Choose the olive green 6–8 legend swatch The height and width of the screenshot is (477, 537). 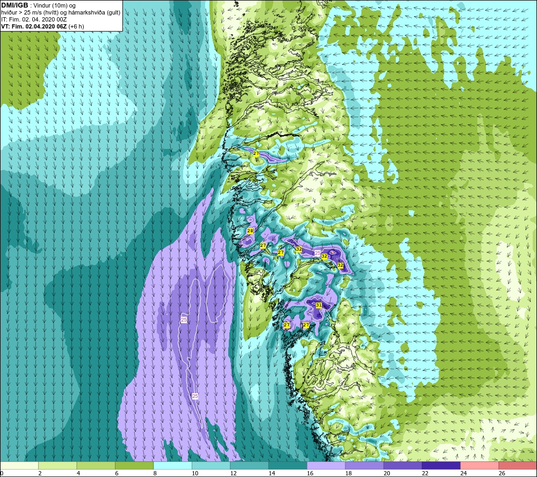pyautogui.click(x=134, y=465)
